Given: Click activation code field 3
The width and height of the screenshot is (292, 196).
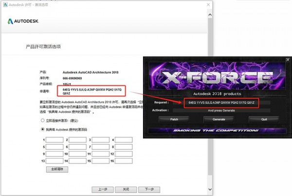Looking at the screenshot, I should 101,140.
